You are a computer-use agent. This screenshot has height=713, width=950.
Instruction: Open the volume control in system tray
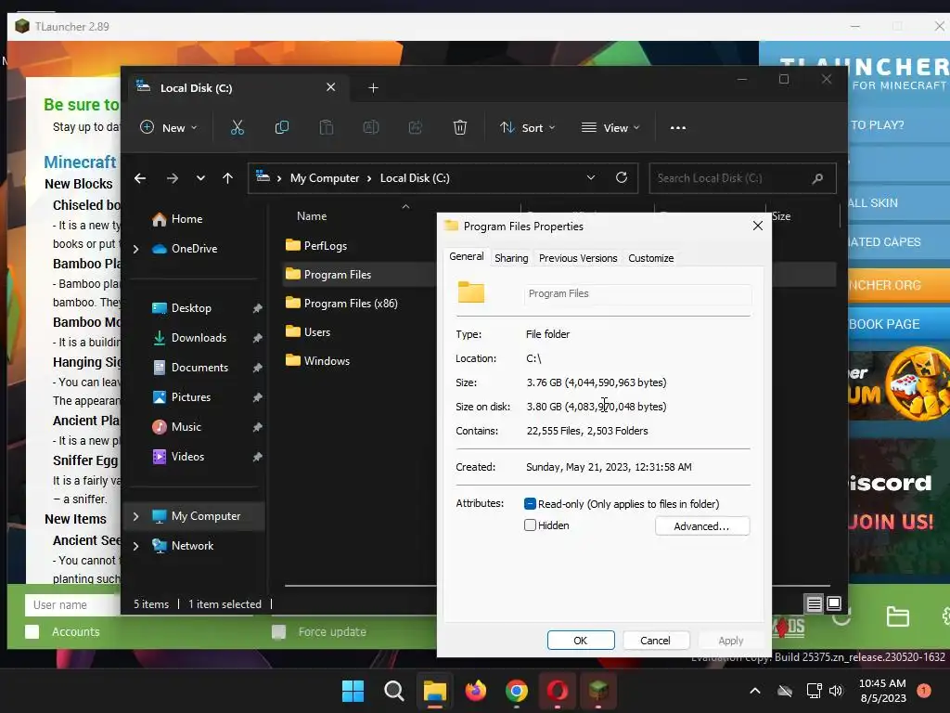(836, 691)
